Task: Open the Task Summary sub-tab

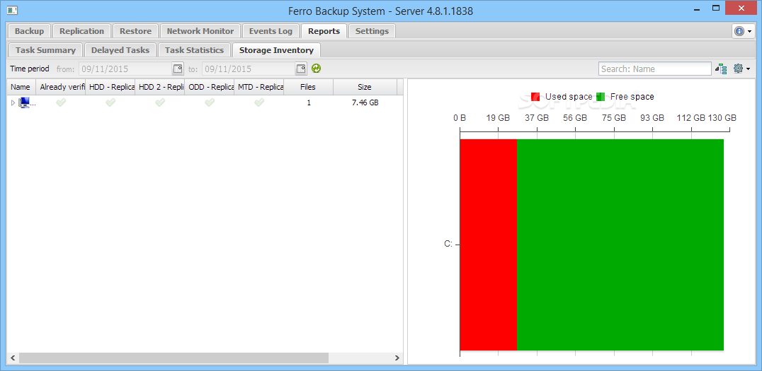Action: tap(46, 50)
